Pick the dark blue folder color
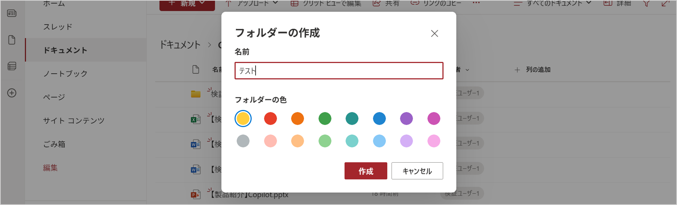Screen dimensions: 677x205 pos(379,119)
